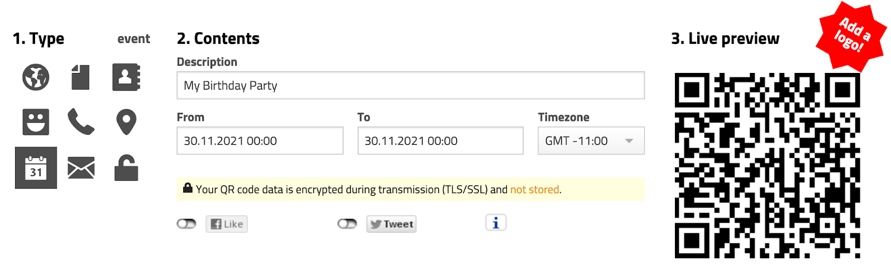Click the blue info icon
Image resolution: width=891 pixels, height=275 pixels.
click(x=496, y=223)
